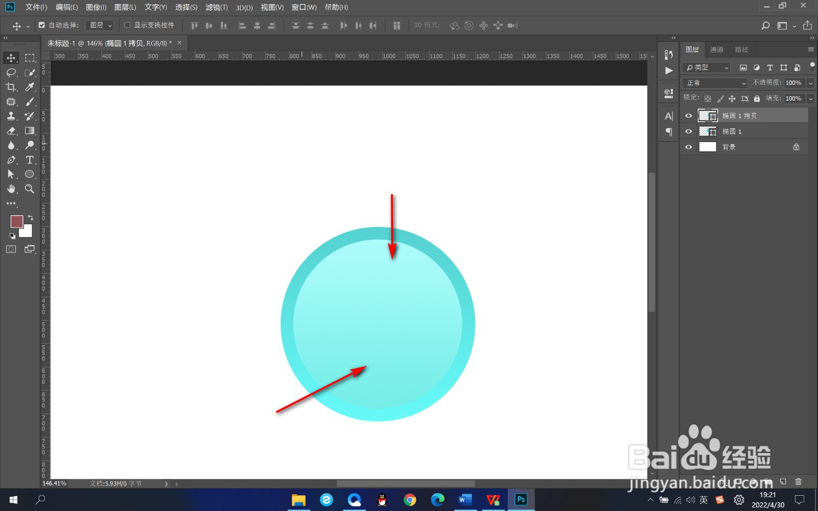Toggle lock all padlock
Screen dimensions: 818x511
tap(757, 99)
